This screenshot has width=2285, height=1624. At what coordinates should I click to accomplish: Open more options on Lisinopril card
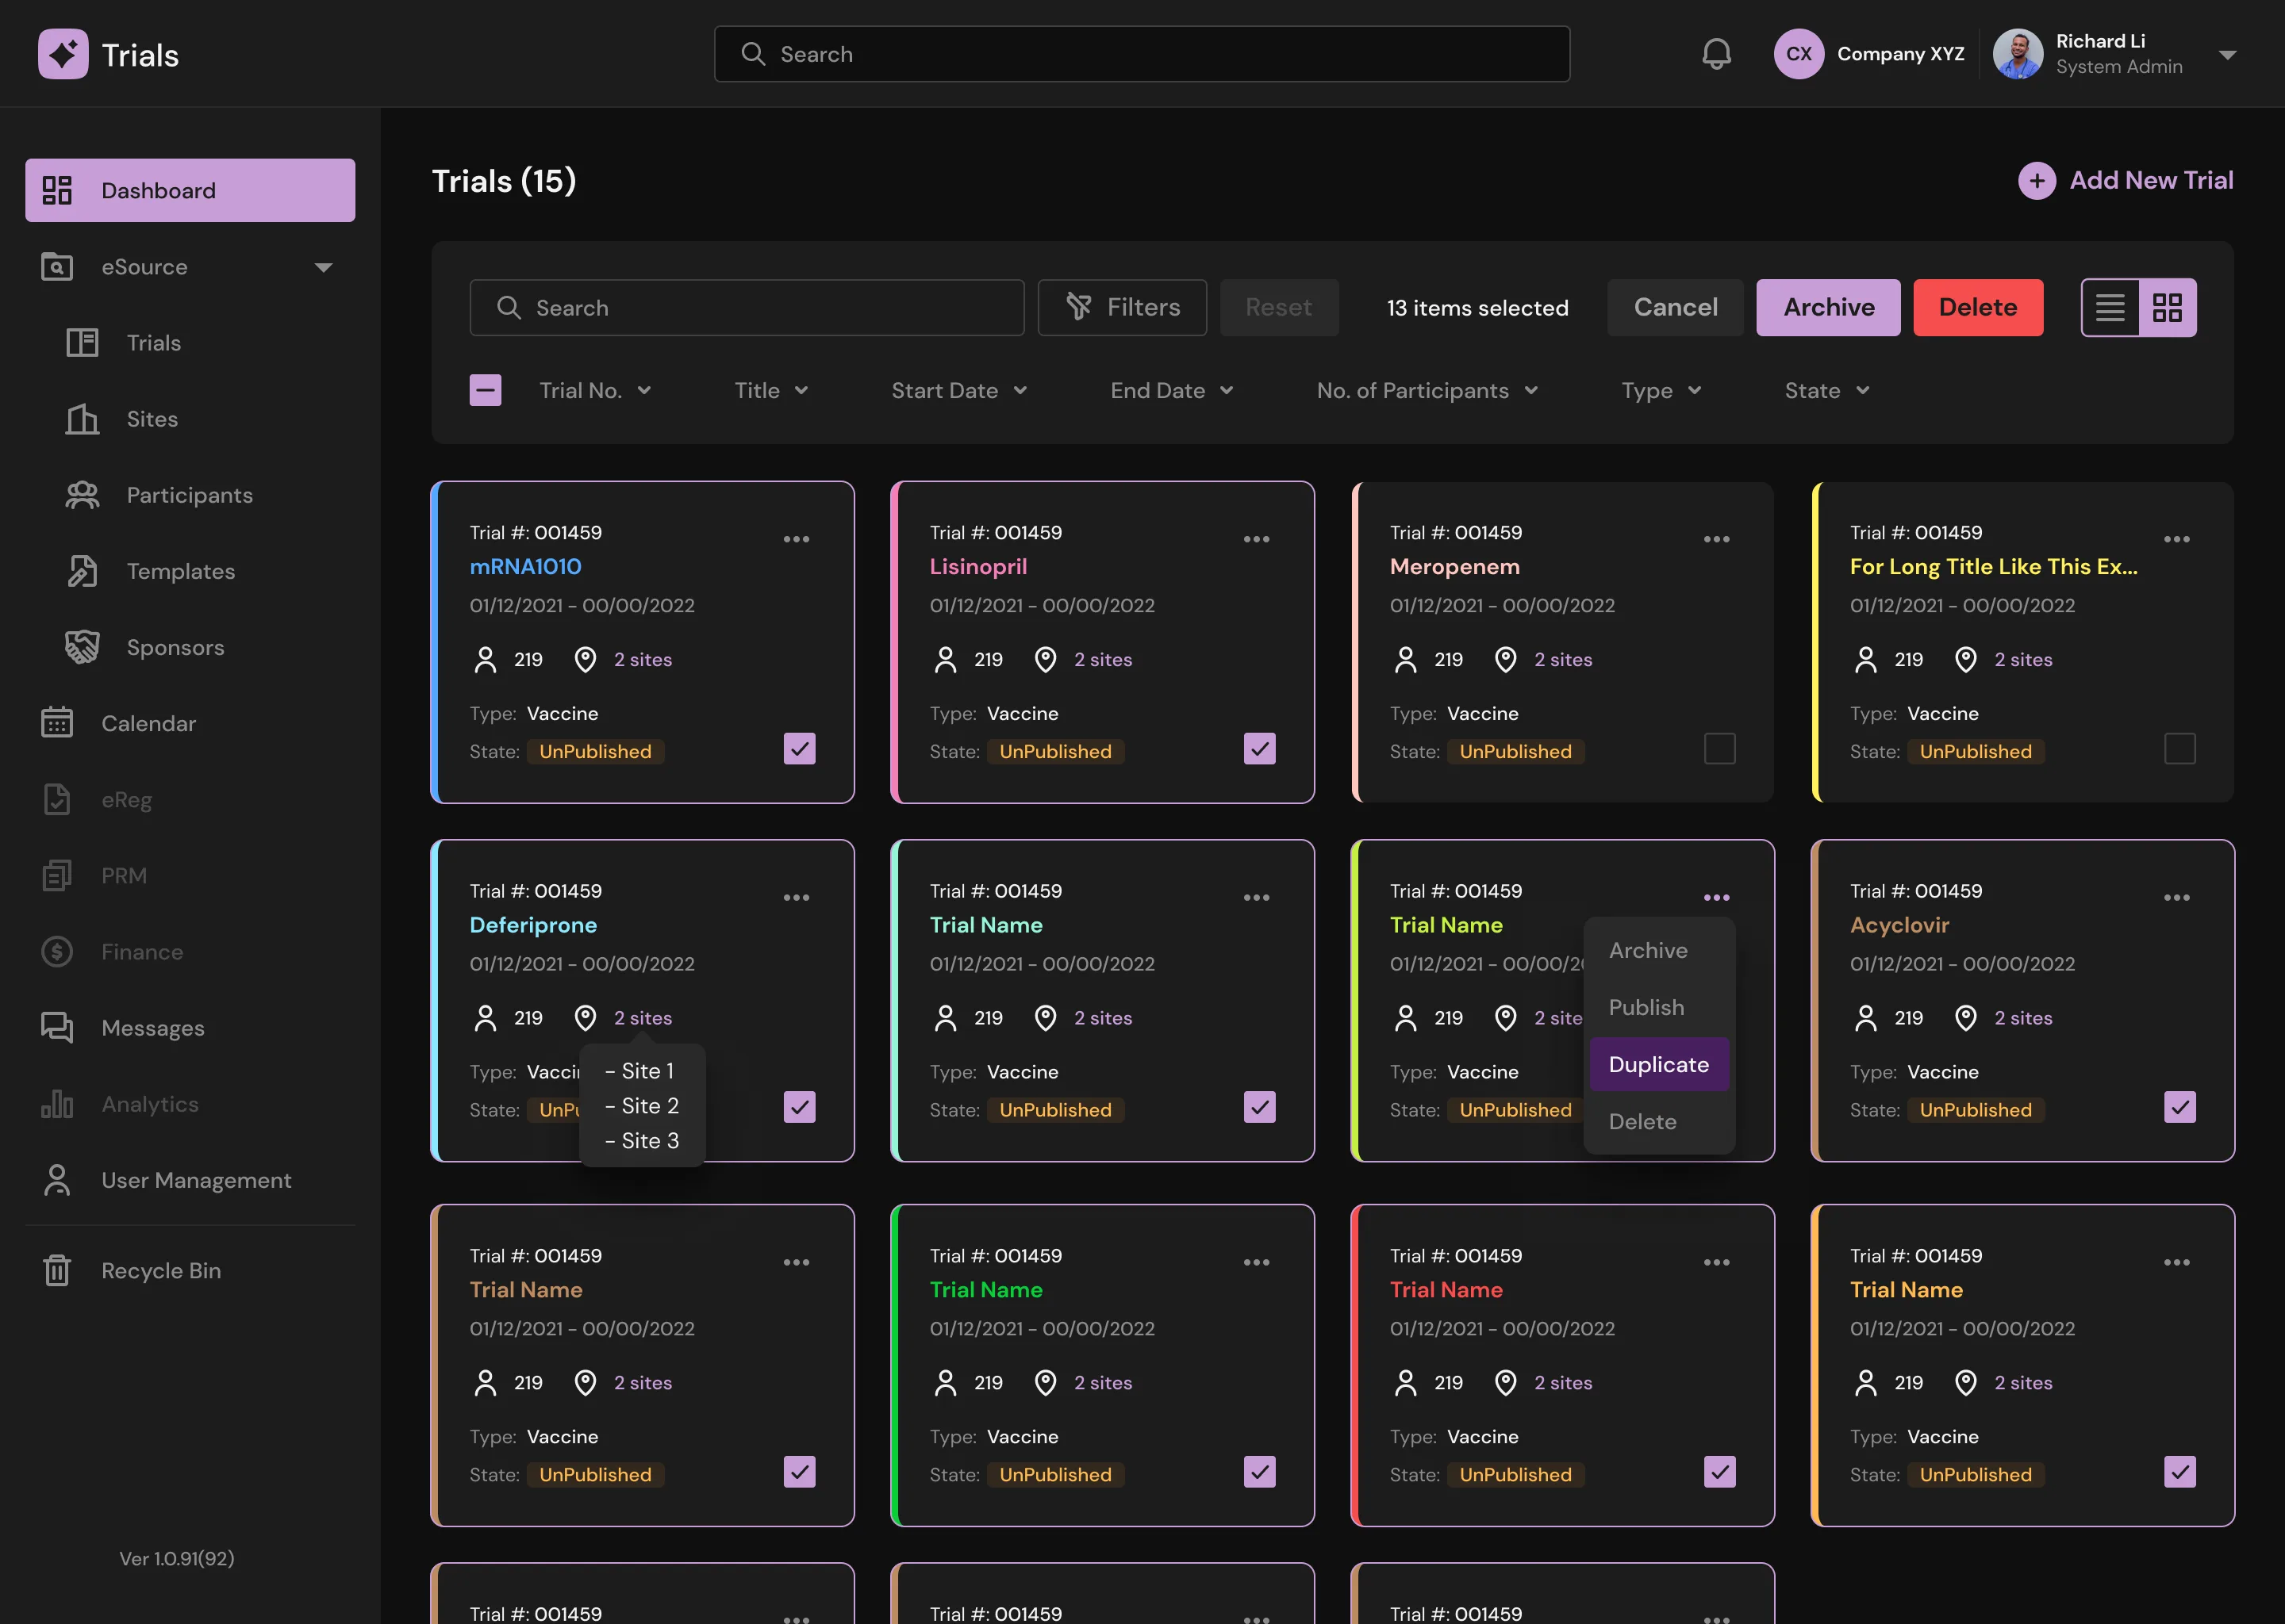pyautogui.click(x=1257, y=539)
